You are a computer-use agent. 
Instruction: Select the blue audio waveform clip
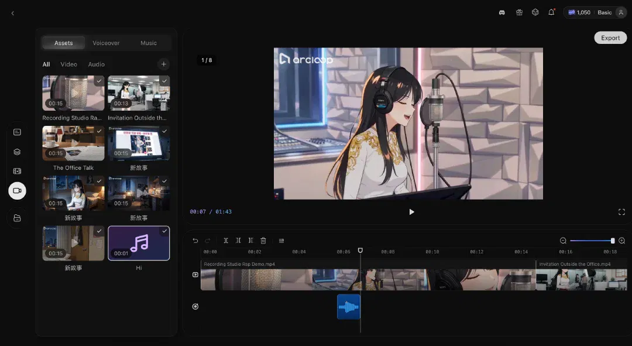click(349, 307)
